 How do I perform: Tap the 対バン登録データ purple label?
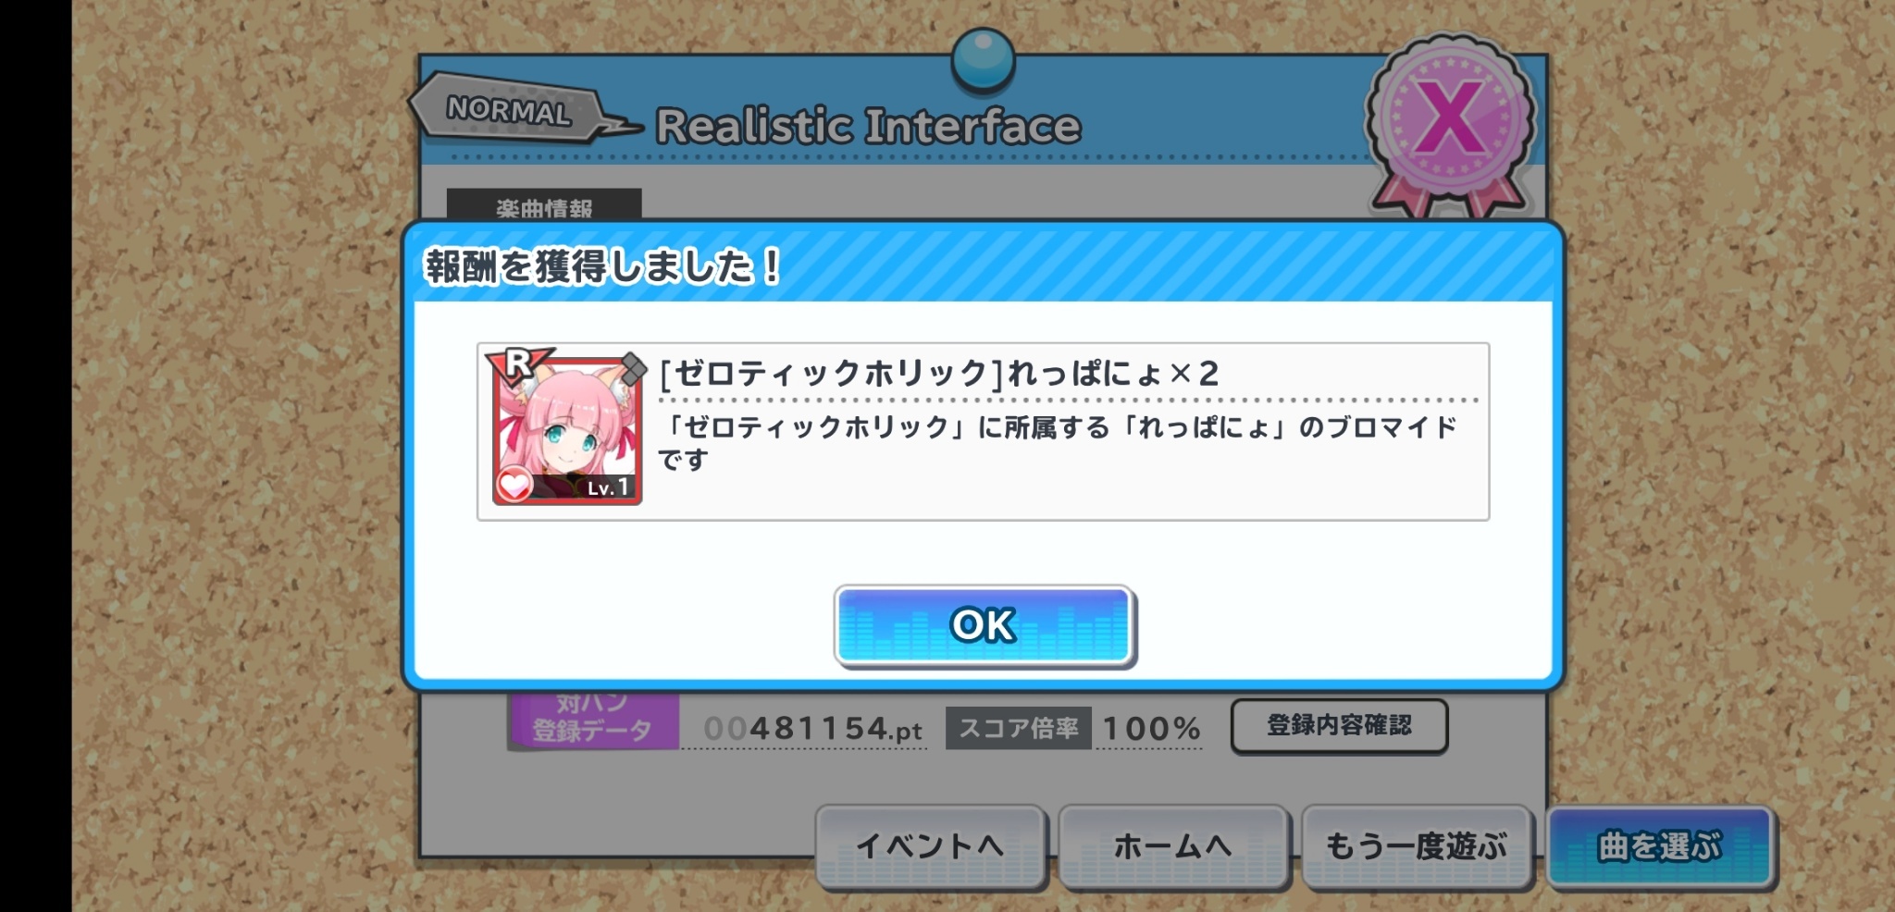click(593, 720)
